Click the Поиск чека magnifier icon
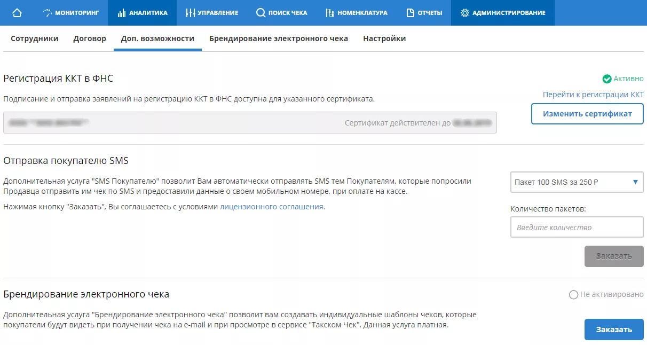The height and width of the screenshot is (345, 647). point(261,13)
